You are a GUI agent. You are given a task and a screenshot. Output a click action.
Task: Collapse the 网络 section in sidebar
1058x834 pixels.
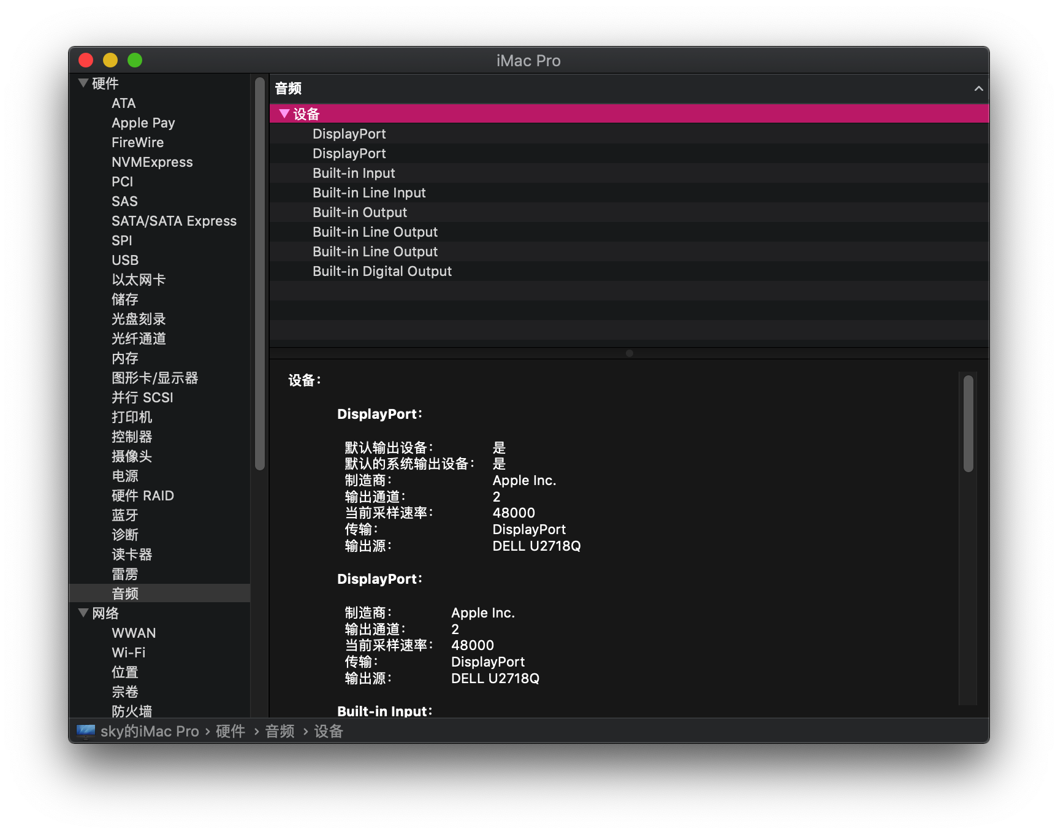pos(83,613)
